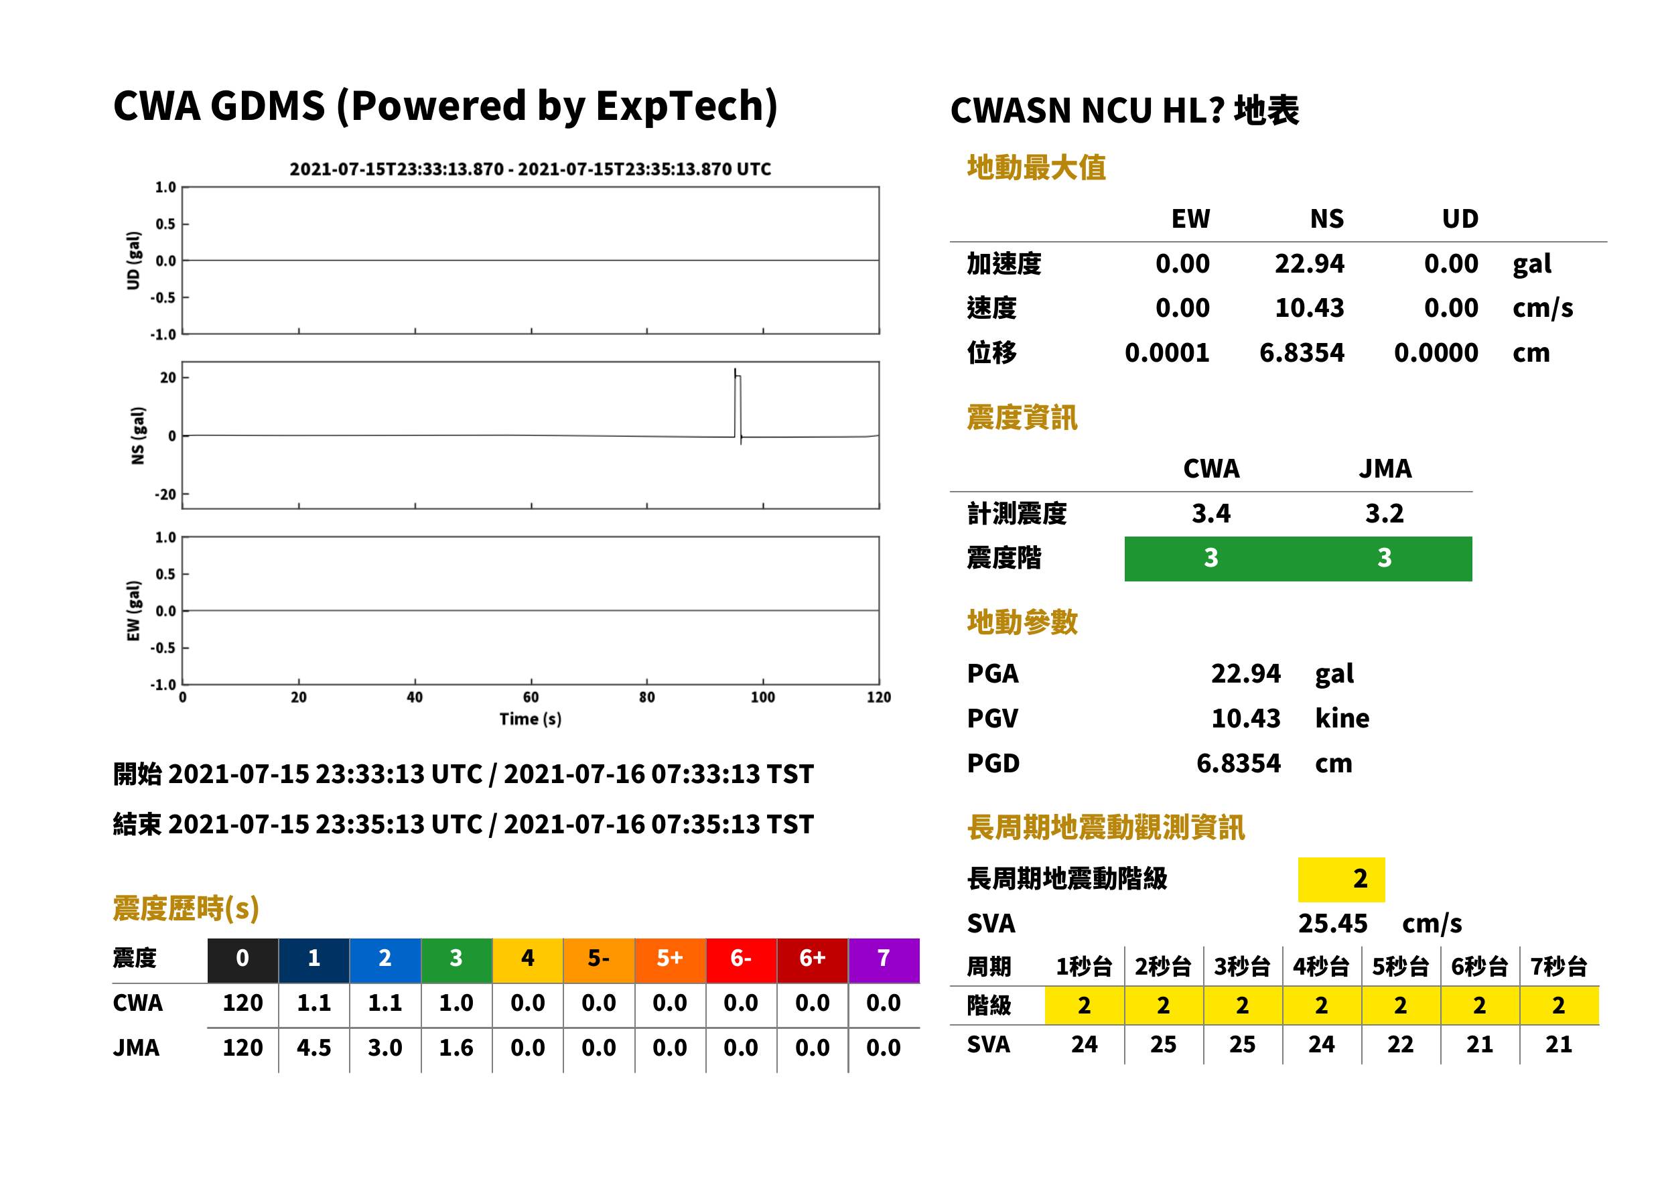
Task: Click the PGV value 10.43 kine
Action: click(1290, 719)
